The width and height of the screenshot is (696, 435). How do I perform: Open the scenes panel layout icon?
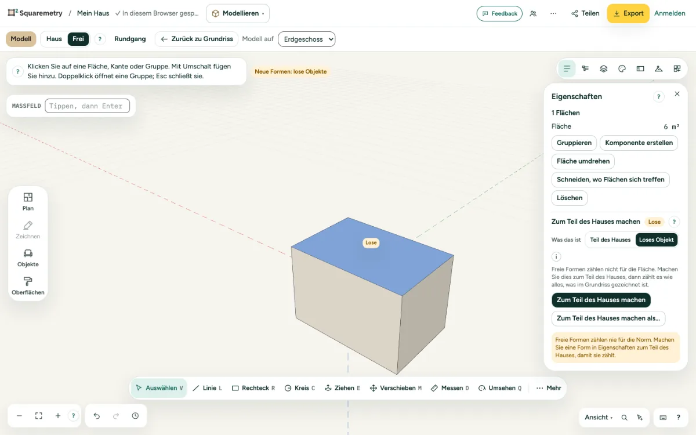click(x=640, y=68)
